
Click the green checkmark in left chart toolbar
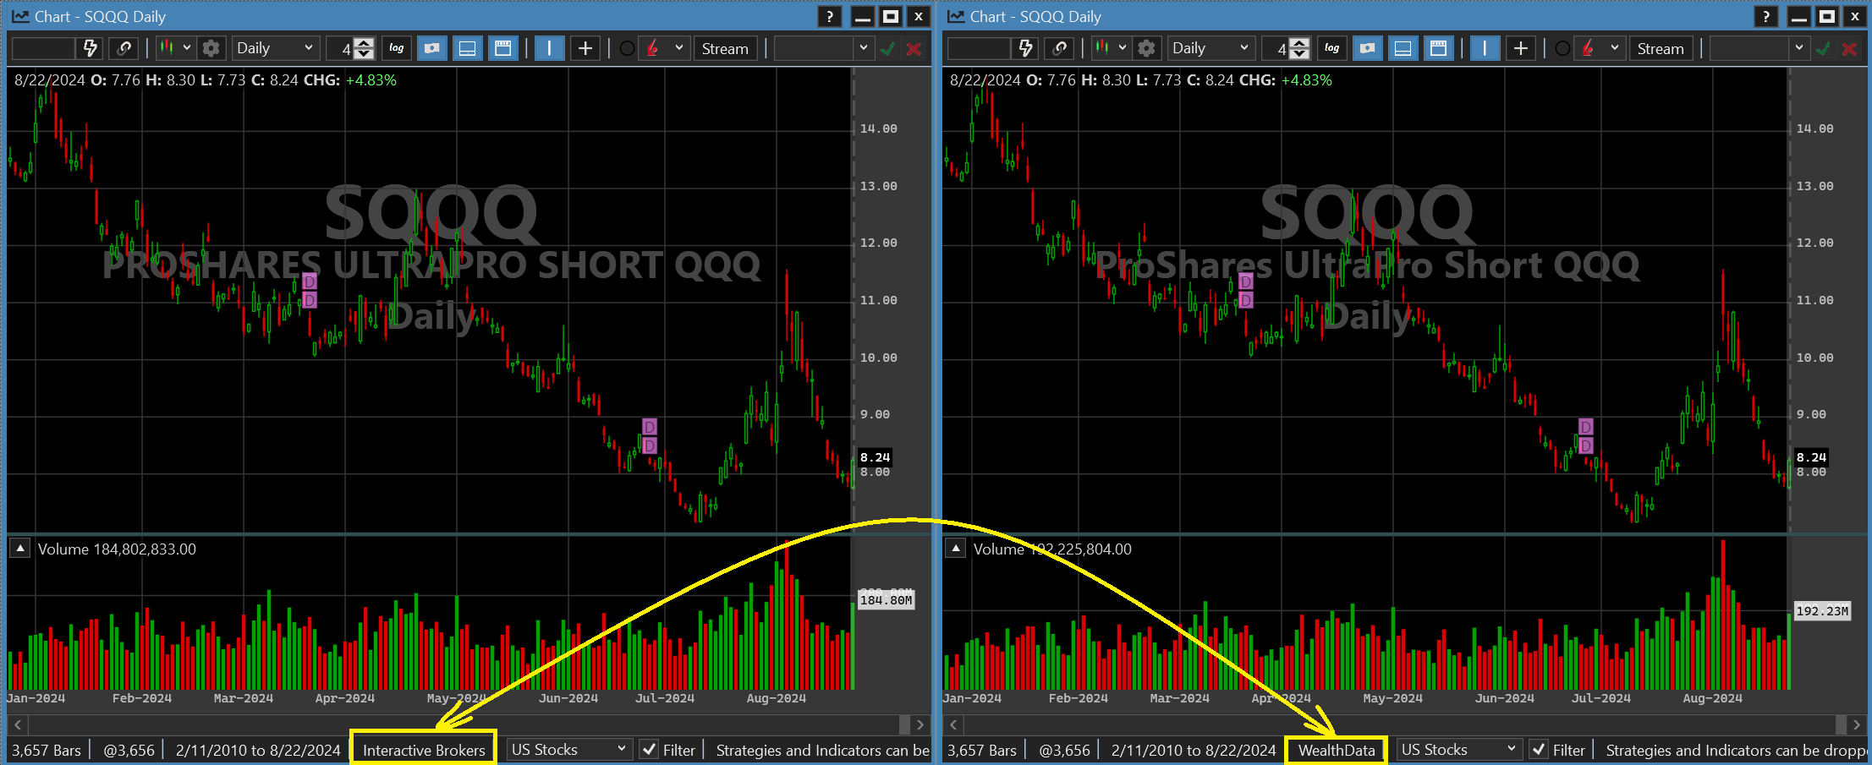click(887, 49)
